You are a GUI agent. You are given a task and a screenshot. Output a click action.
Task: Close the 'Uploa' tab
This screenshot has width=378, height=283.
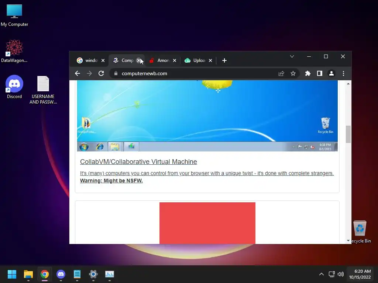tap(210, 60)
